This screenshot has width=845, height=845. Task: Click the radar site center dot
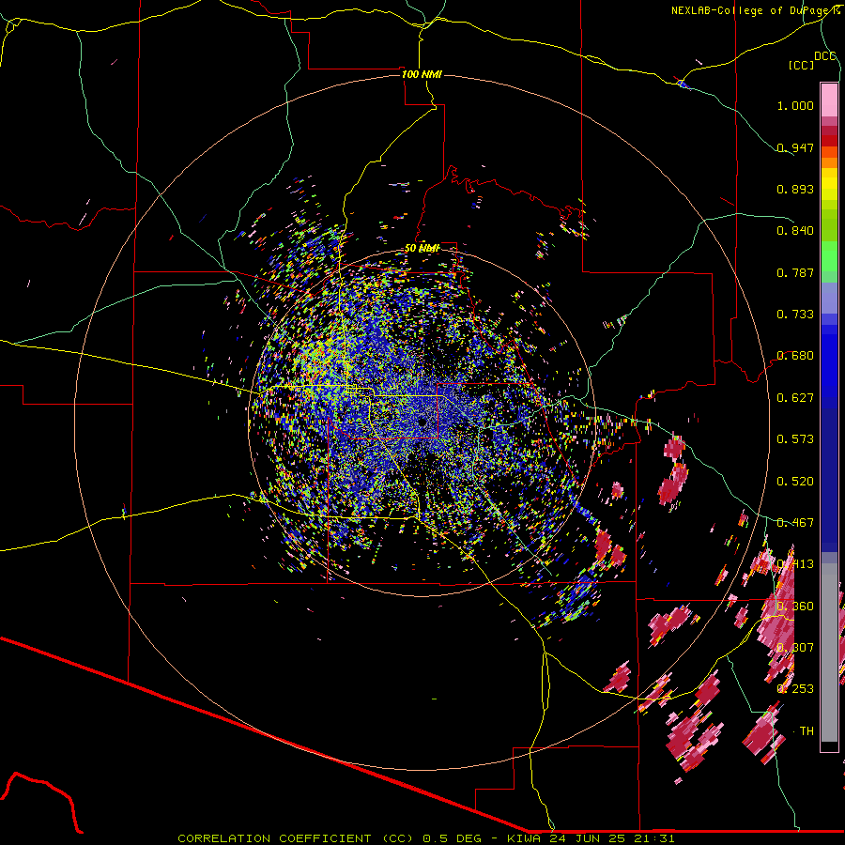422,422
